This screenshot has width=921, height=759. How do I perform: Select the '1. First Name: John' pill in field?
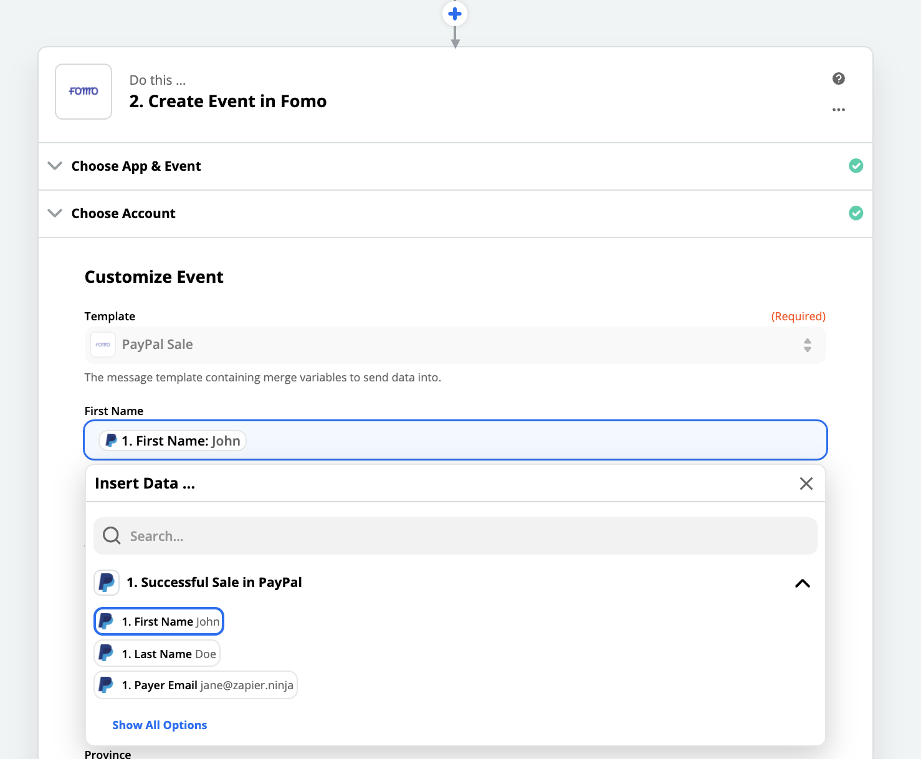click(x=173, y=441)
